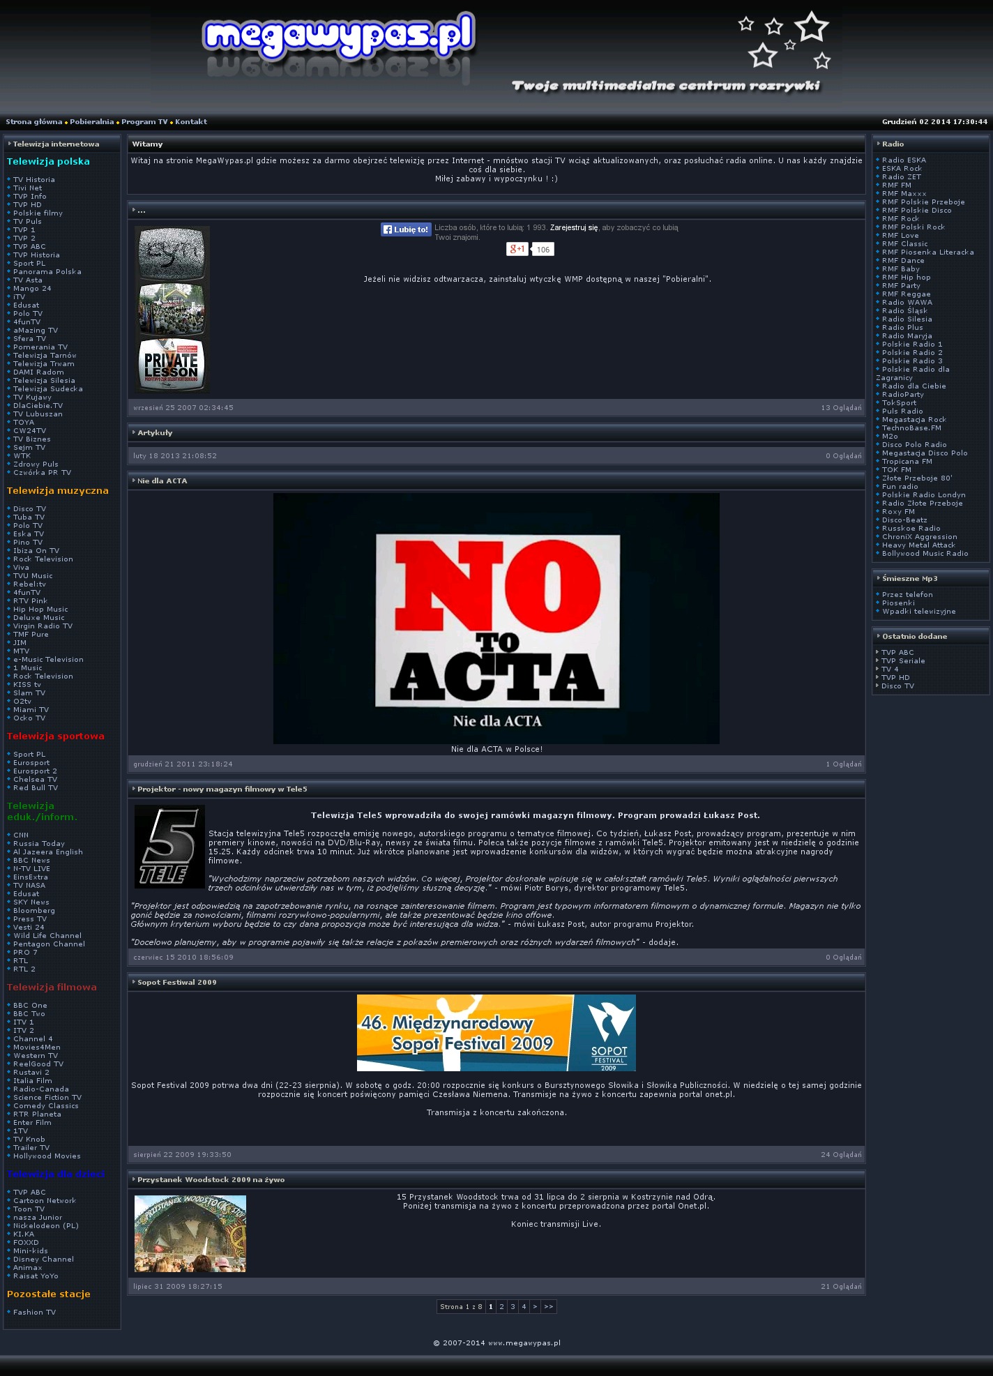Open the Chelsea TV link
993x1376 pixels.
36,780
